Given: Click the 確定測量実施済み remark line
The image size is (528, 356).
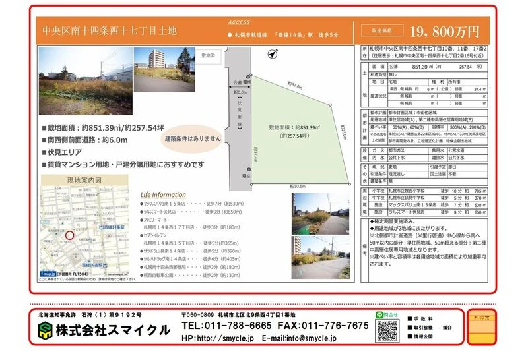Looking at the screenshot, I should tap(393, 222).
